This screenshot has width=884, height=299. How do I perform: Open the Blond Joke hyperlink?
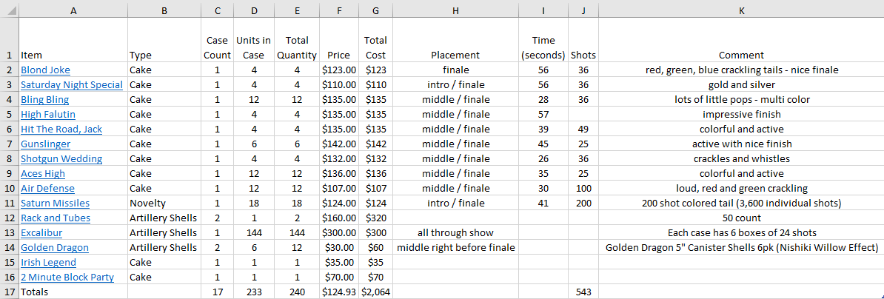click(x=45, y=70)
